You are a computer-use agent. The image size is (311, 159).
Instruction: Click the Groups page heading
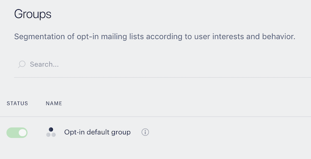tap(33, 14)
